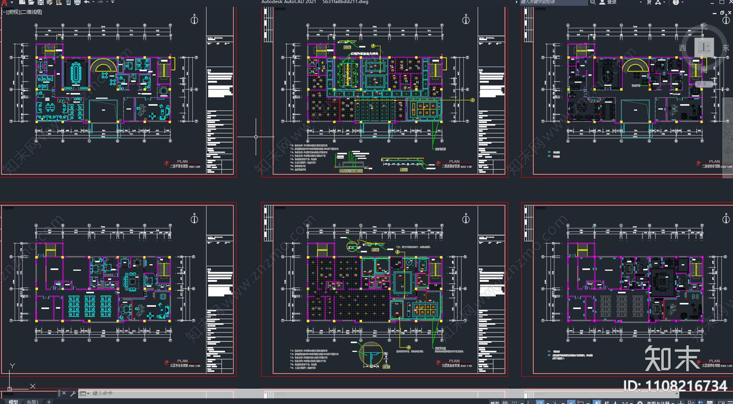Redo the last undone action
Viewport: 733px width, 404px height.
coord(100,2)
